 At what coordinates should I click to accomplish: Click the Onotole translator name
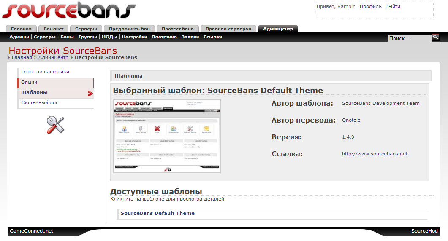pyautogui.click(x=351, y=120)
